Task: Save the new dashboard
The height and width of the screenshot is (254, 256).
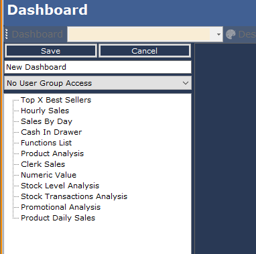Action: pos(51,51)
